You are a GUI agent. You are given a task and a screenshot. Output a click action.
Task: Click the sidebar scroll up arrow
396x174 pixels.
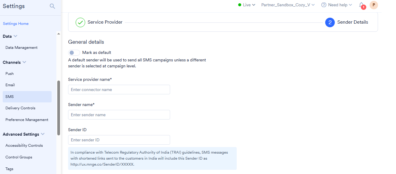pos(58,34)
